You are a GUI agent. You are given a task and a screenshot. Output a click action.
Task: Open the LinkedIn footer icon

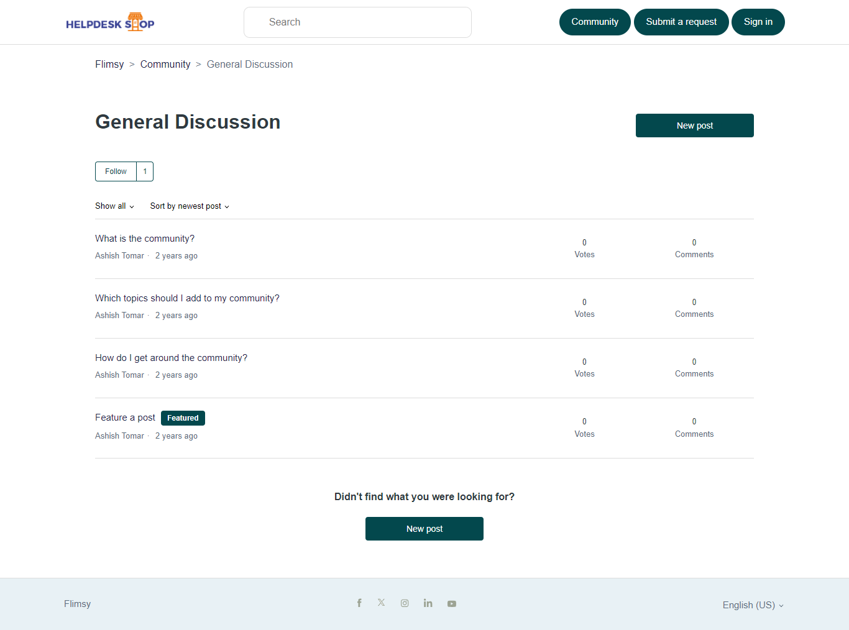pyautogui.click(x=428, y=603)
